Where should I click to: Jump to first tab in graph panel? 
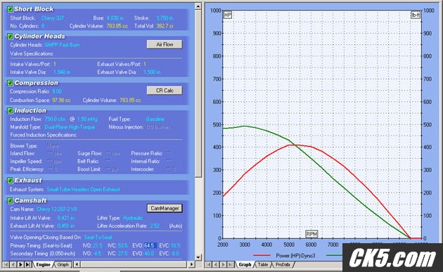(209, 265)
